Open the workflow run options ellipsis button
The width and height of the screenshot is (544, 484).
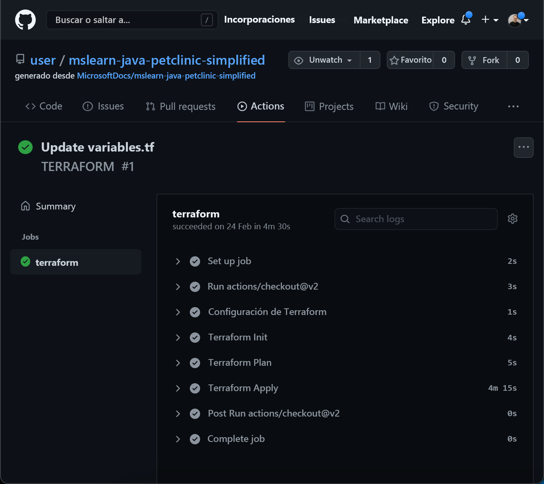click(524, 147)
